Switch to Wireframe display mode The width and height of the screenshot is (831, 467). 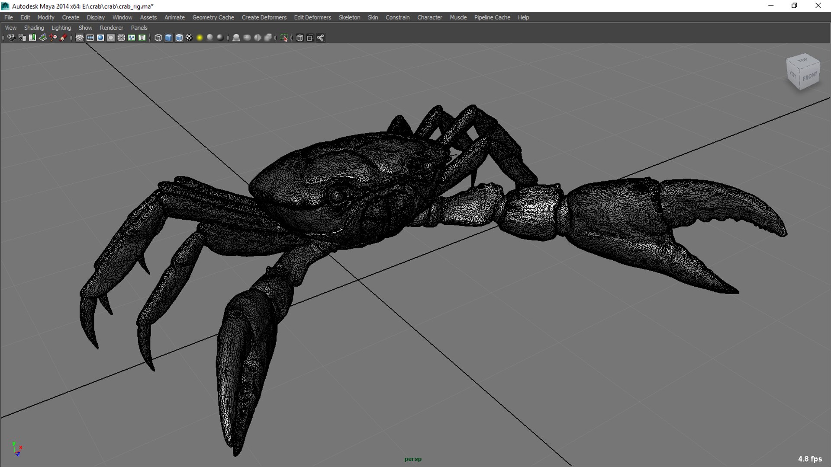(x=158, y=38)
